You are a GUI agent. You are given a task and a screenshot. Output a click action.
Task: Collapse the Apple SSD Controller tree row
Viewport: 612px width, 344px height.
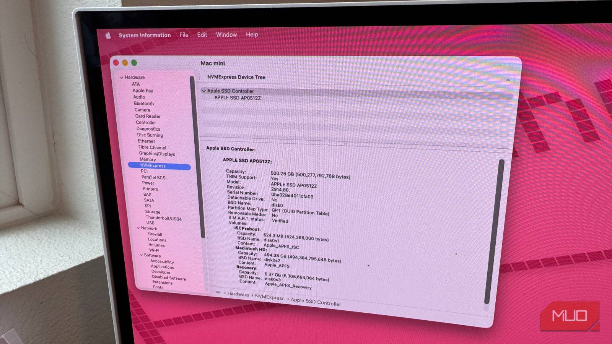(204, 91)
